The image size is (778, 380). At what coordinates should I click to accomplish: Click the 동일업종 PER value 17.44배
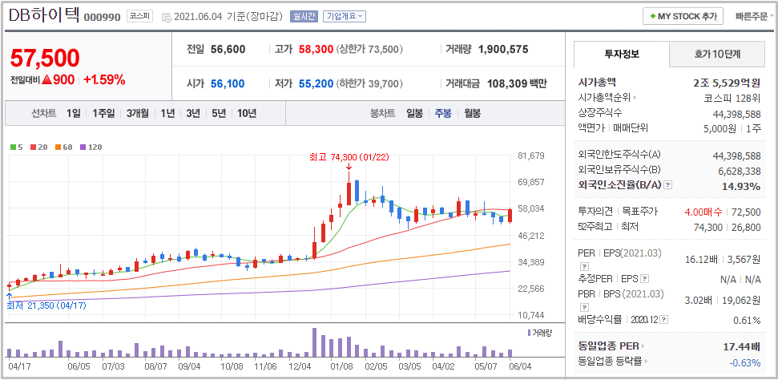pyautogui.click(x=742, y=346)
